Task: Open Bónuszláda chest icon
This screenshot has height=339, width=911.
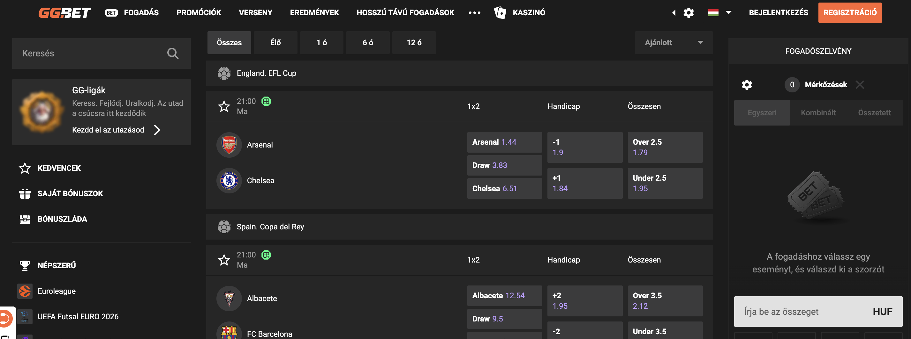Action: [25, 219]
